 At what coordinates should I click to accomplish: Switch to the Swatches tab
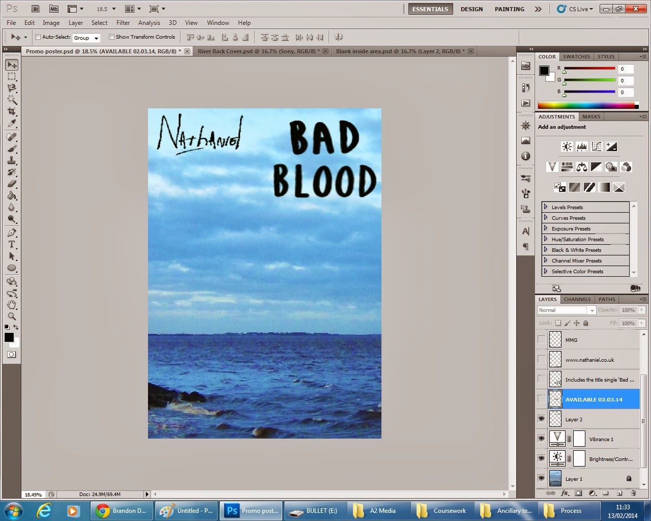(x=576, y=56)
